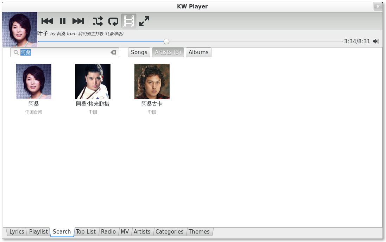Screen dimensions: 386x242
Task: Open artist 阿桑 photo thumbnail
Action: pyautogui.click(x=34, y=82)
